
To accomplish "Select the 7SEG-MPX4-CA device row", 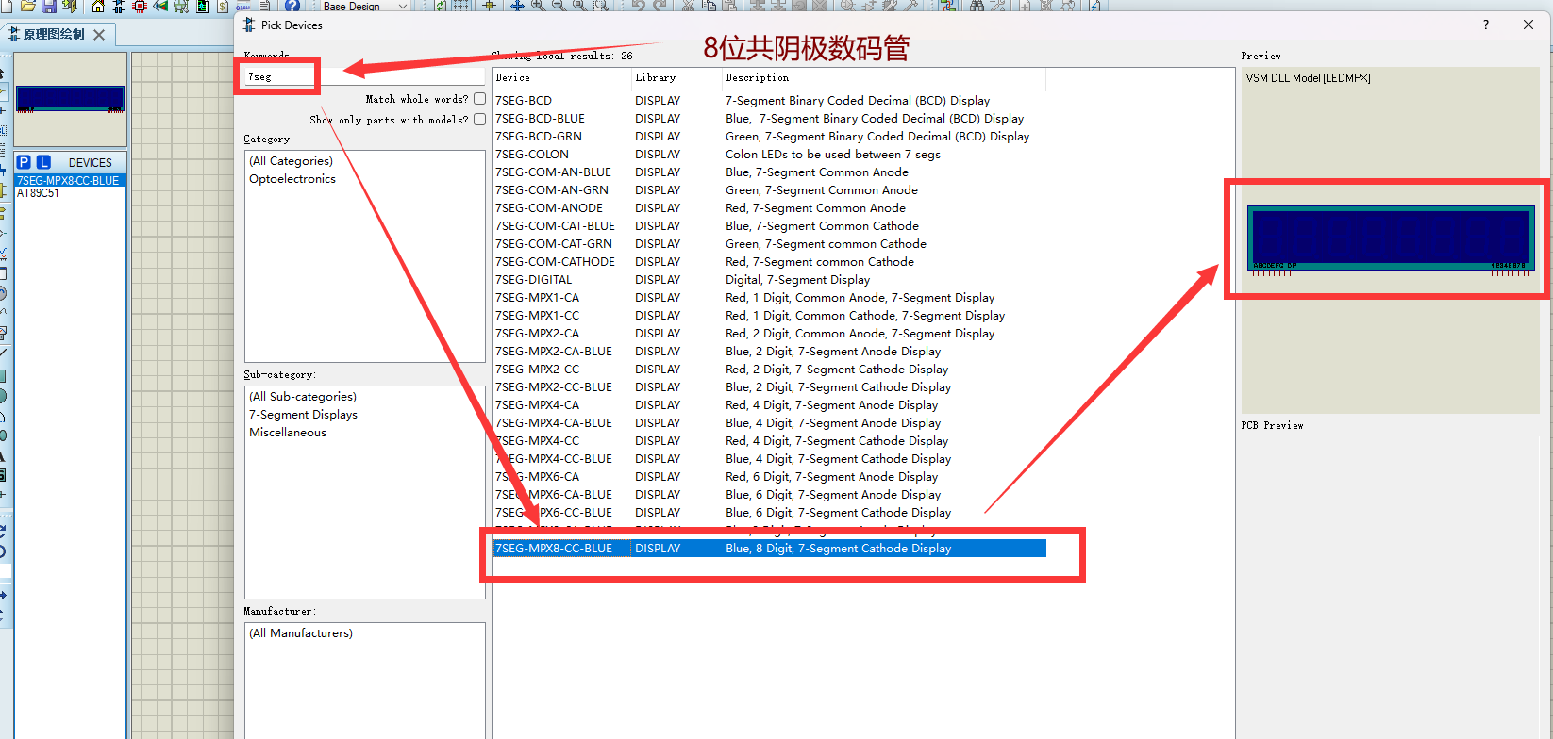I will click(x=769, y=405).
